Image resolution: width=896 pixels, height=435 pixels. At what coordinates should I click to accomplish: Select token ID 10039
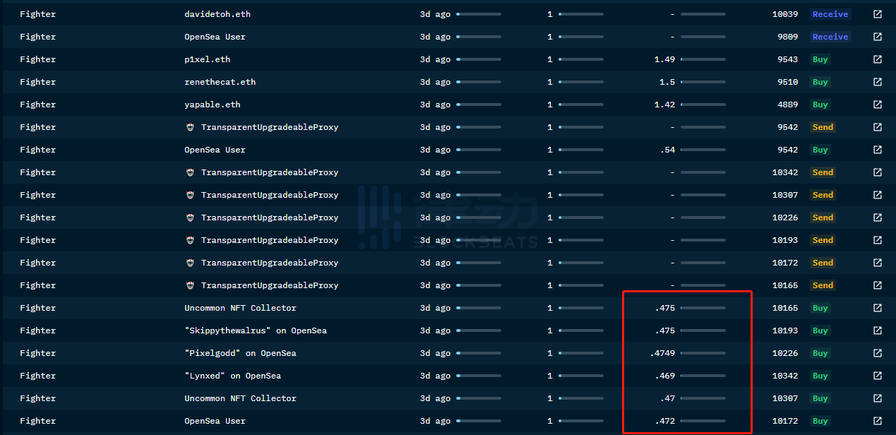pos(785,14)
